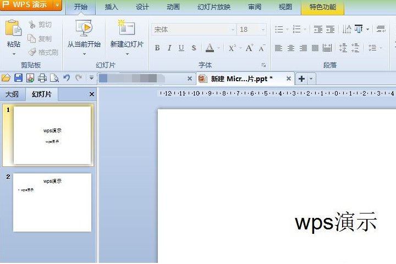This screenshot has height=264, width=396.
Task: Open the font name combo box
Action: click(x=194, y=30)
